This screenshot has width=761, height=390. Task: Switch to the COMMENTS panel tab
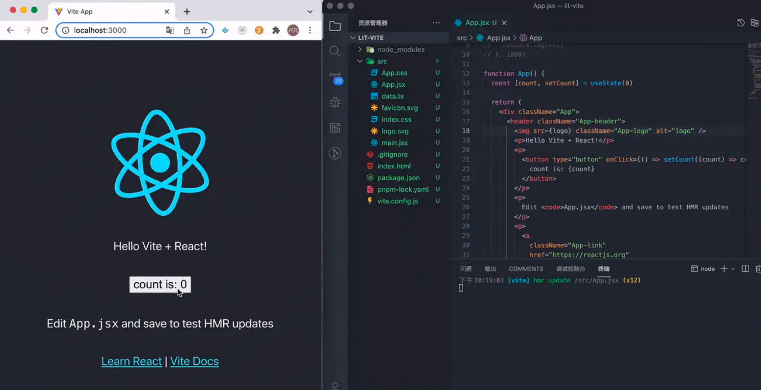pos(526,269)
